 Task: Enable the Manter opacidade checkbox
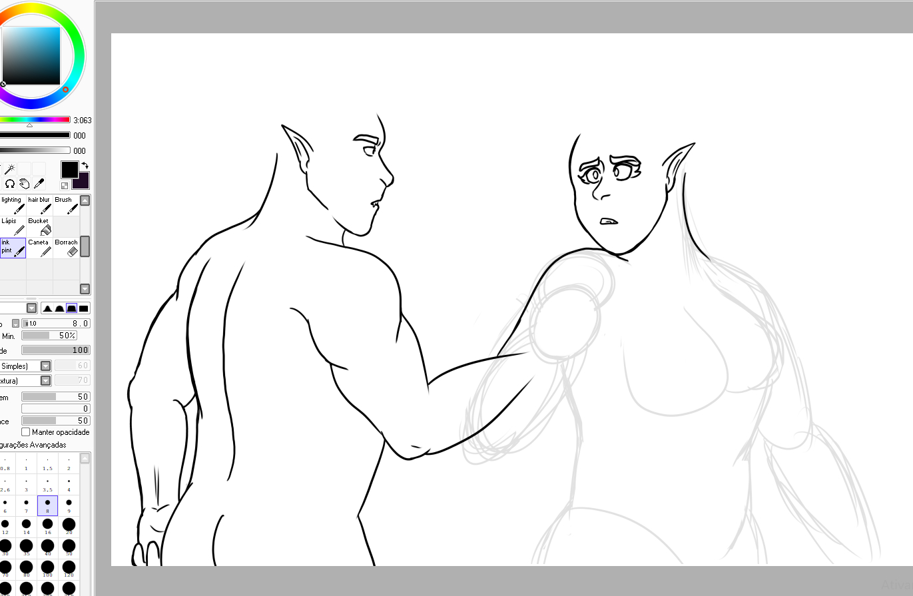click(26, 432)
